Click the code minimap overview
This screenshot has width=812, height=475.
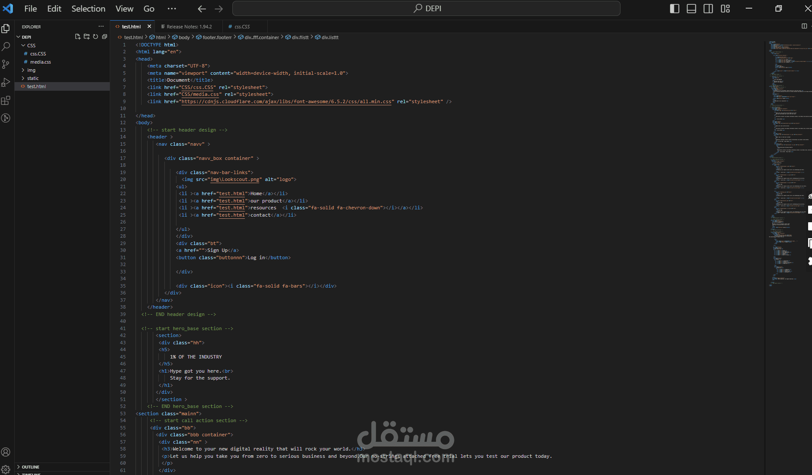coord(787,163)
